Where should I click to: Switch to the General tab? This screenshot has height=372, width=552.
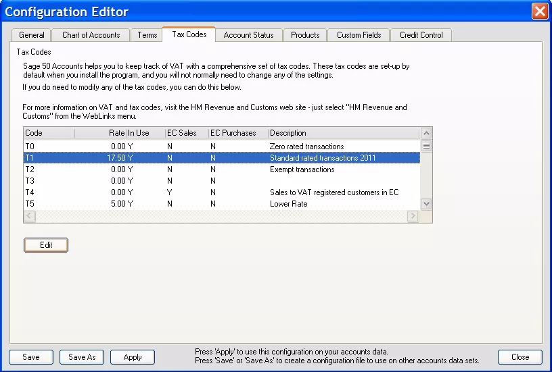point(31,35)
